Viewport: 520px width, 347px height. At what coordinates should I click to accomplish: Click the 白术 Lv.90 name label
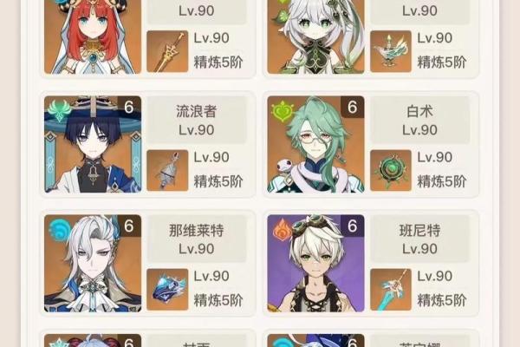pyautogui.click(x=419, y=121)
